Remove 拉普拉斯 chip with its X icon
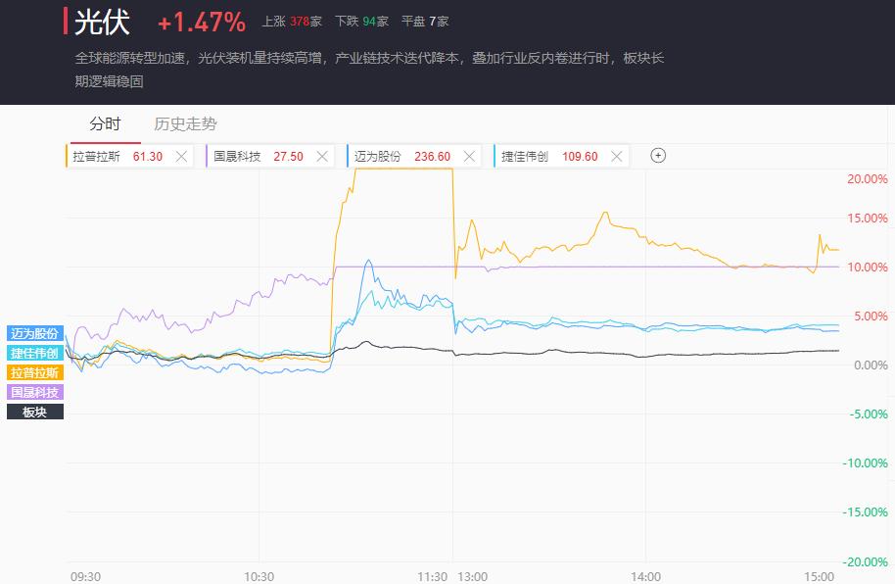This screenshot has width=895, height=584. [181, 156]
